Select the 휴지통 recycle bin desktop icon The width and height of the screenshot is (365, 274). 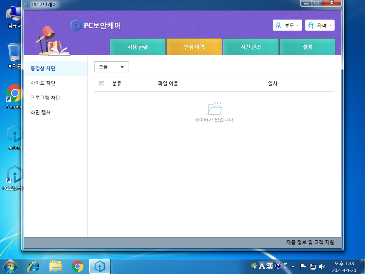click(x=14, y=56)
